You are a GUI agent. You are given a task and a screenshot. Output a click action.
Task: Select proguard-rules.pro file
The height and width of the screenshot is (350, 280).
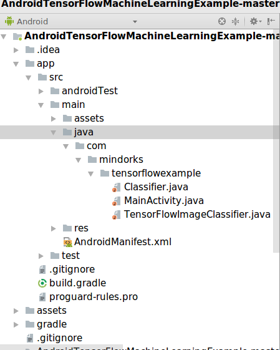point(94,297)
